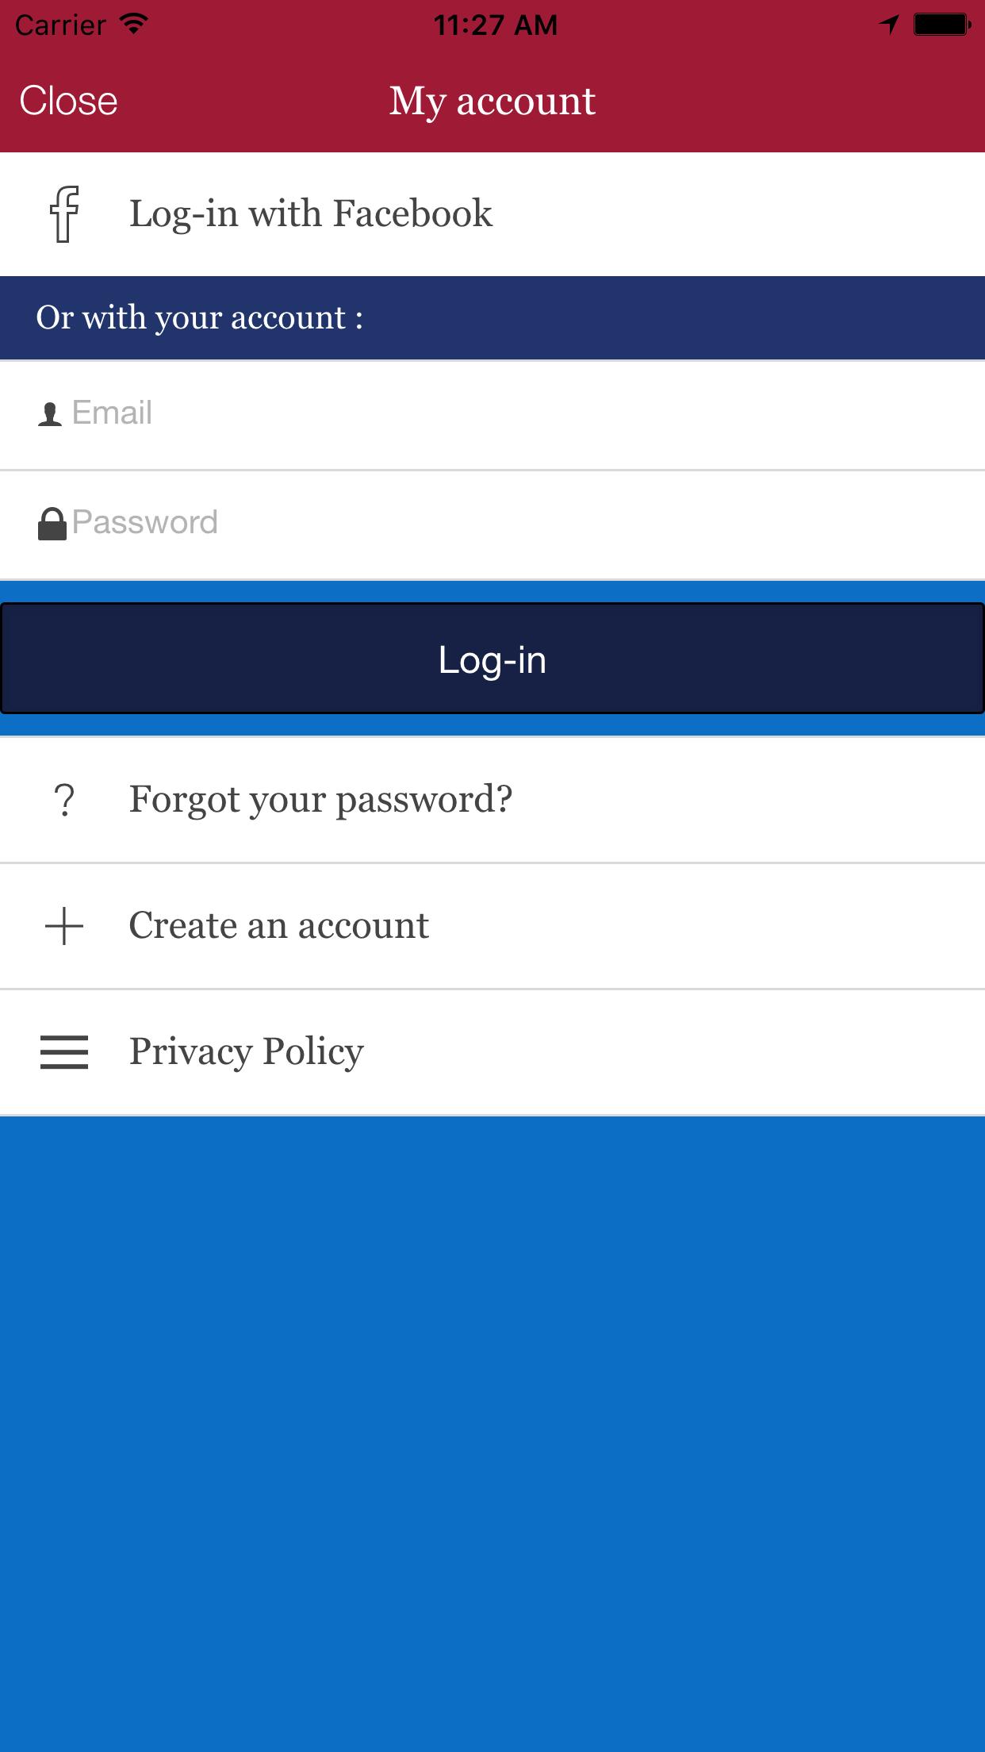Click the Facebook "f" logo icon
The height and width of the screenshot is (1752, 985).
[65, 214]
